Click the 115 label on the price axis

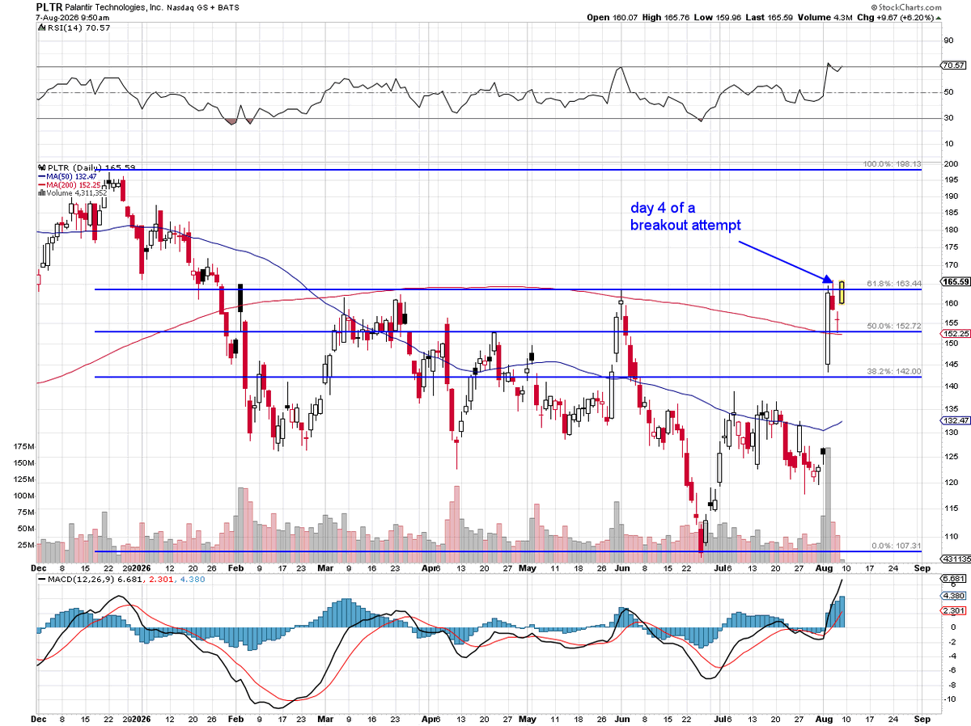[950, 509]
